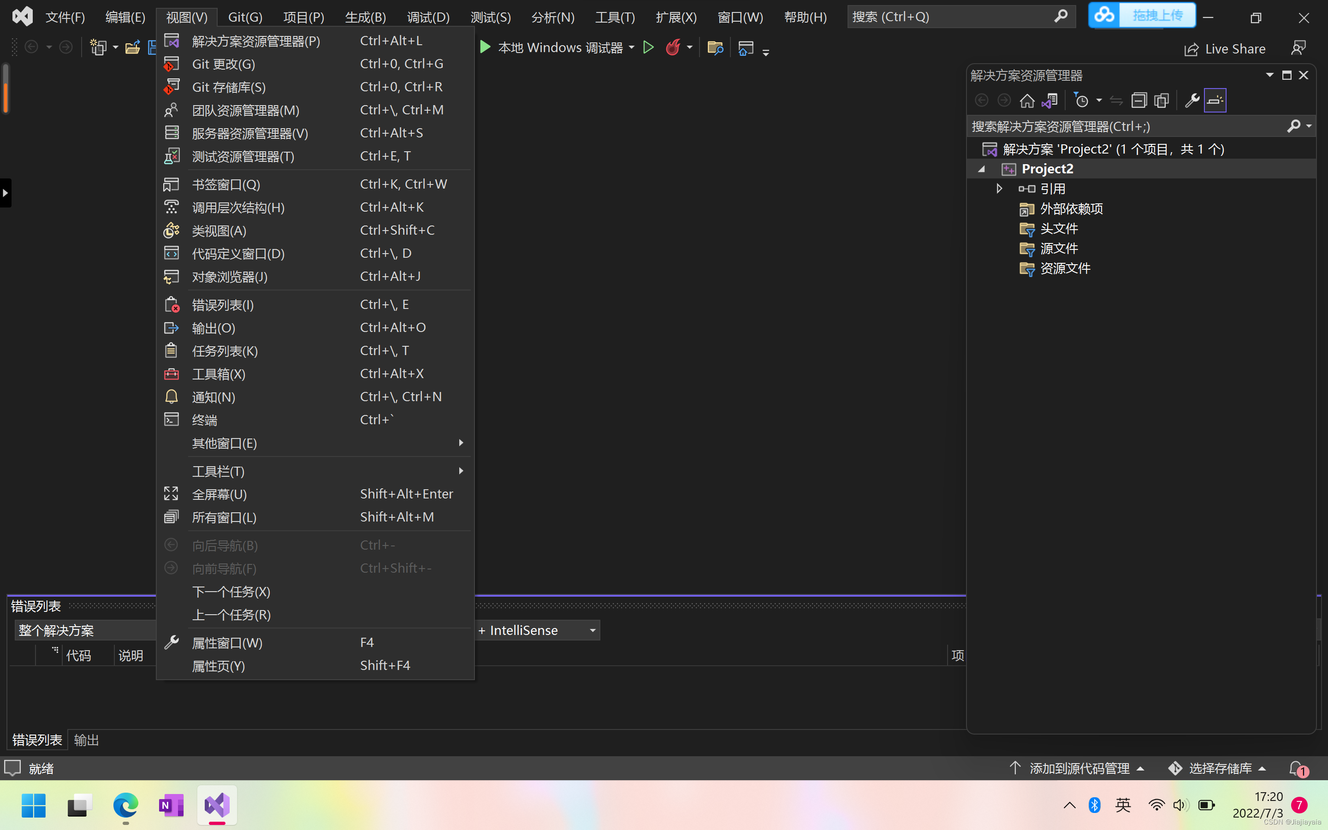Open the notifications bell in status bar
This screenshot has height=830, width=1328.
click(1297, 768)
